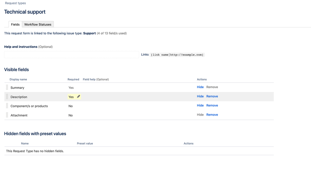The image size is (311, 185).
Task: Click the Yes required value for Summary
Action: click(71, 88)
